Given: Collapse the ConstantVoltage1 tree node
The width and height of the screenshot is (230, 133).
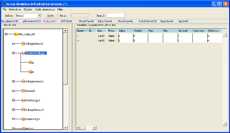Looking at the screenshot, I should (13, 53).
